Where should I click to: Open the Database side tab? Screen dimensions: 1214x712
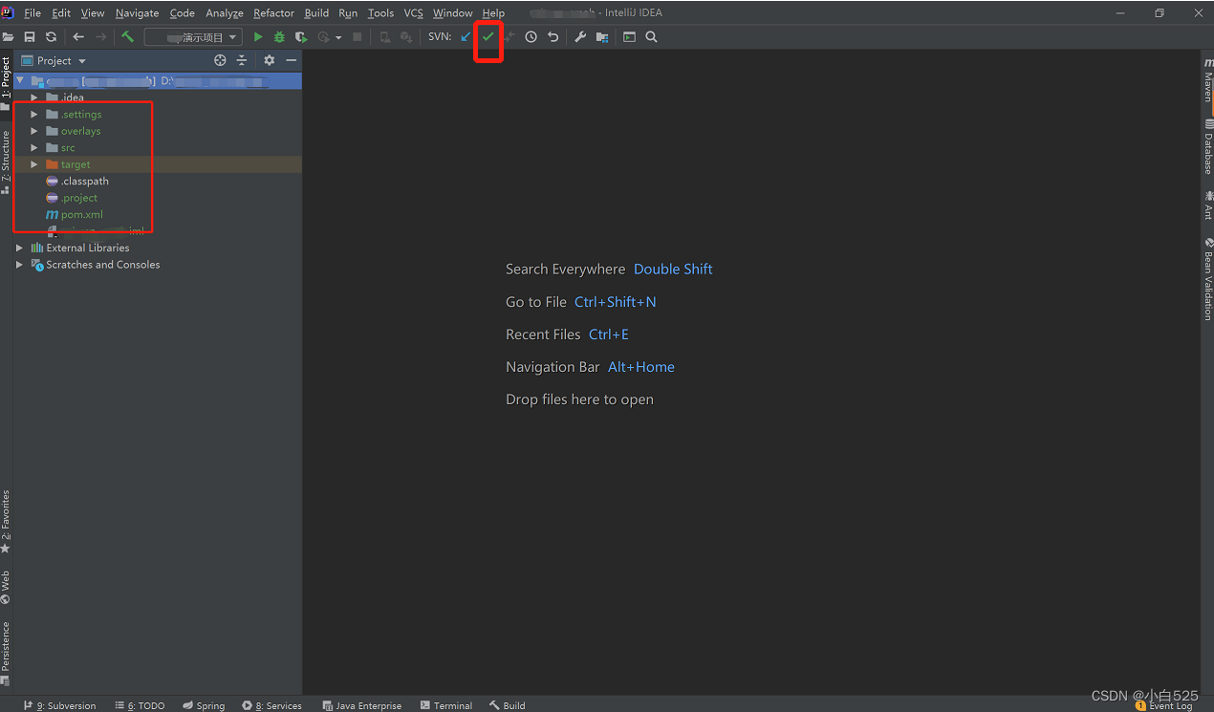pos(1207,146)
